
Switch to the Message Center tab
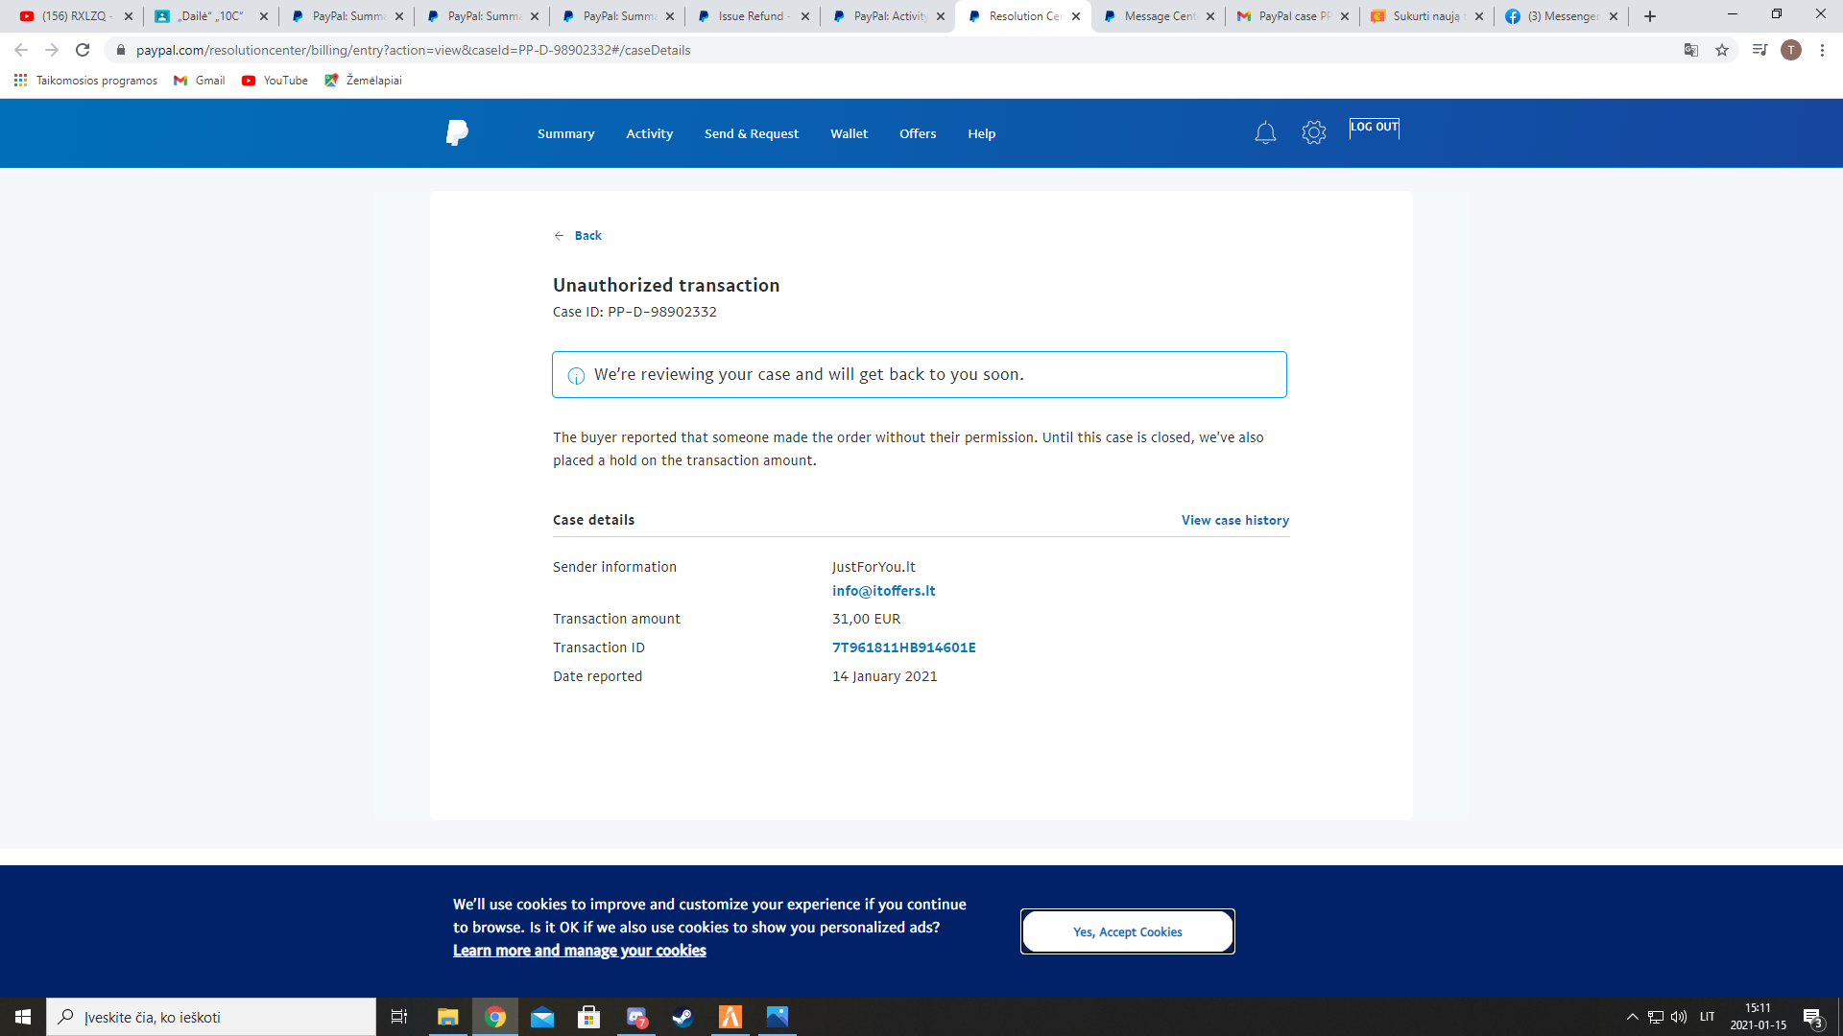click(1159, 16)
